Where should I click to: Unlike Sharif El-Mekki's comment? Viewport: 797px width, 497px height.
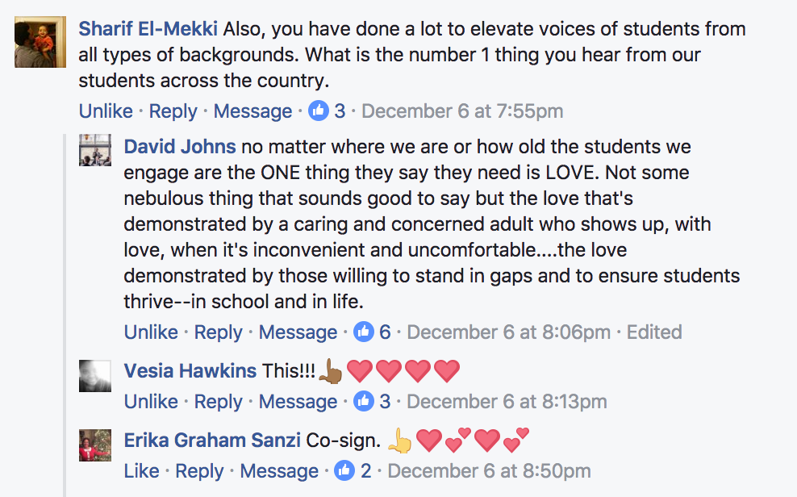[x=106, y=111]
